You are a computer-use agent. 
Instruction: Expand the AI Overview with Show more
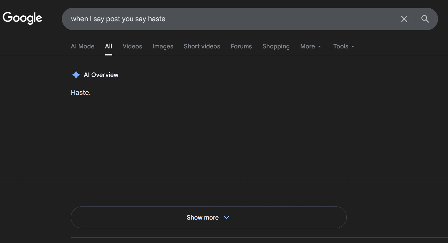pos(209,217)
